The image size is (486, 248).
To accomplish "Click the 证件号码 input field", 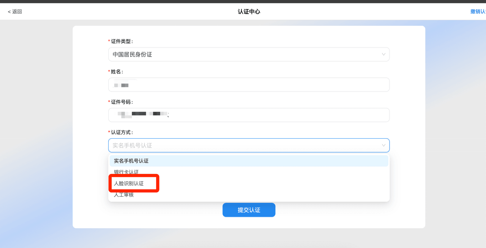I will [x=249, y=115].
